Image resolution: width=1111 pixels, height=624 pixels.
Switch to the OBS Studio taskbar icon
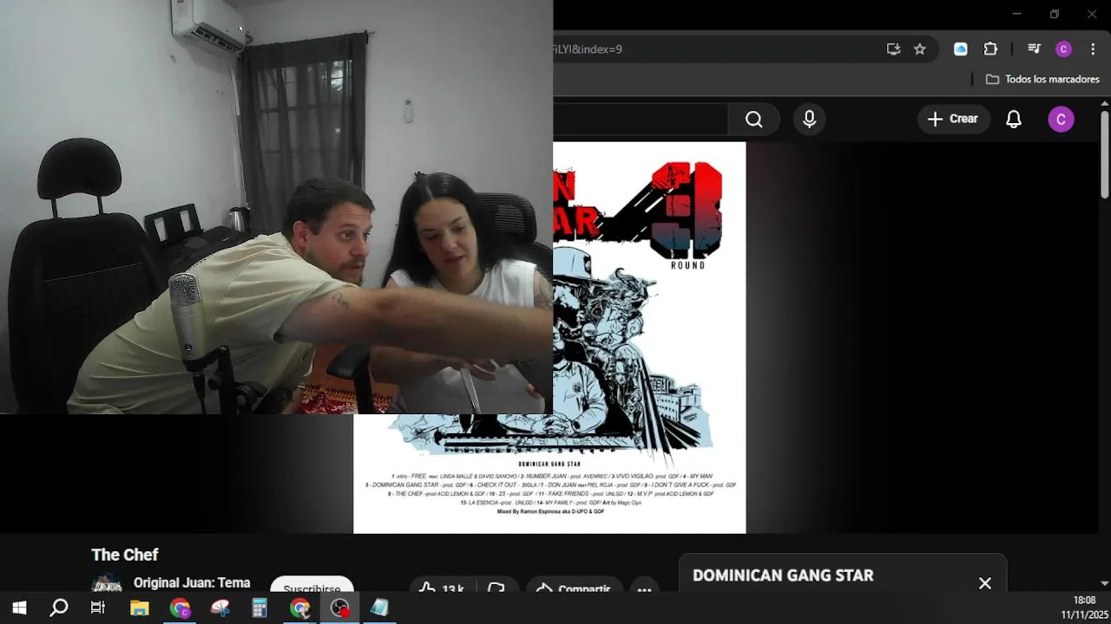(x=339, y=608)
